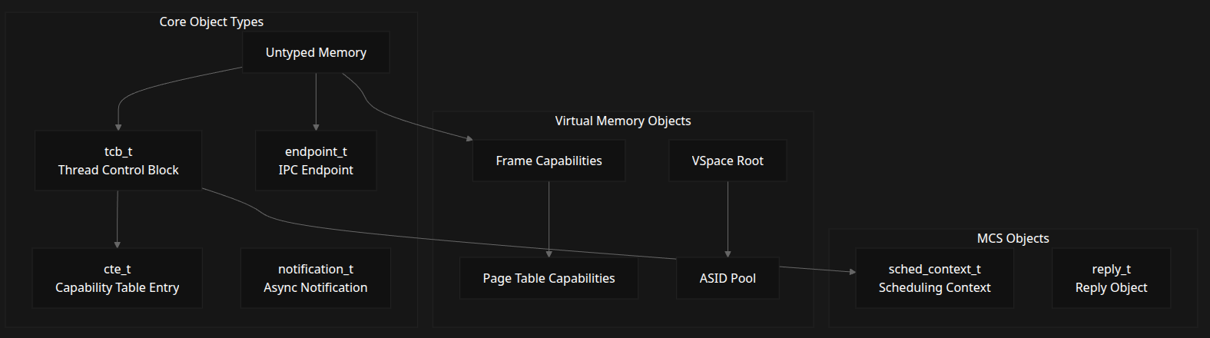Click the VSpace Root node
Screen dimensions: 1210x338
(728, 161)
